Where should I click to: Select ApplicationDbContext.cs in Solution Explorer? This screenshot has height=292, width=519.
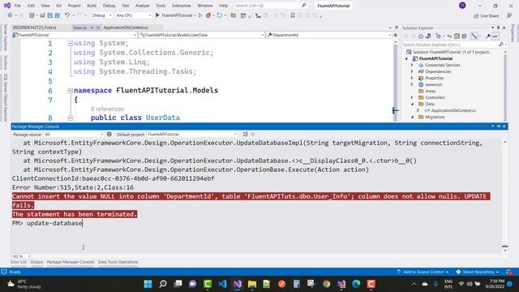(x=453, y=110)
